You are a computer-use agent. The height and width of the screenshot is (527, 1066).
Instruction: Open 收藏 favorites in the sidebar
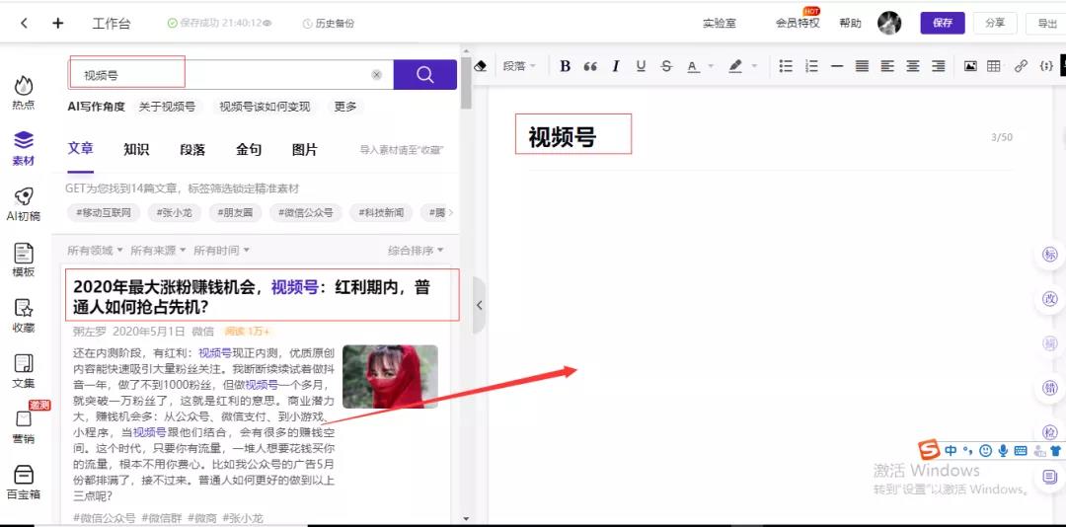click(x=23, y=316)
